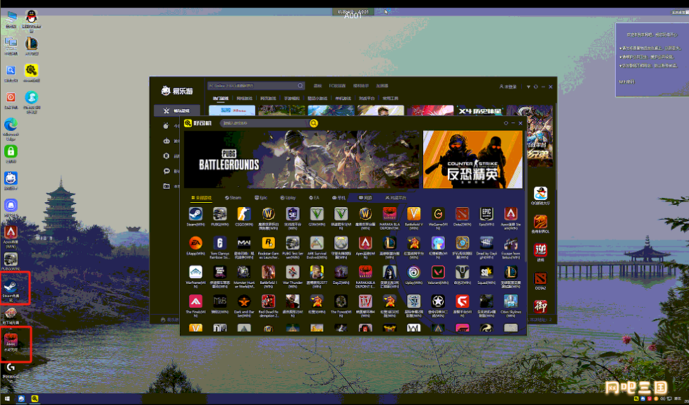Open the green lock desktop shortcut
Viewport: 689px width, 405px height.
[11, 154]
